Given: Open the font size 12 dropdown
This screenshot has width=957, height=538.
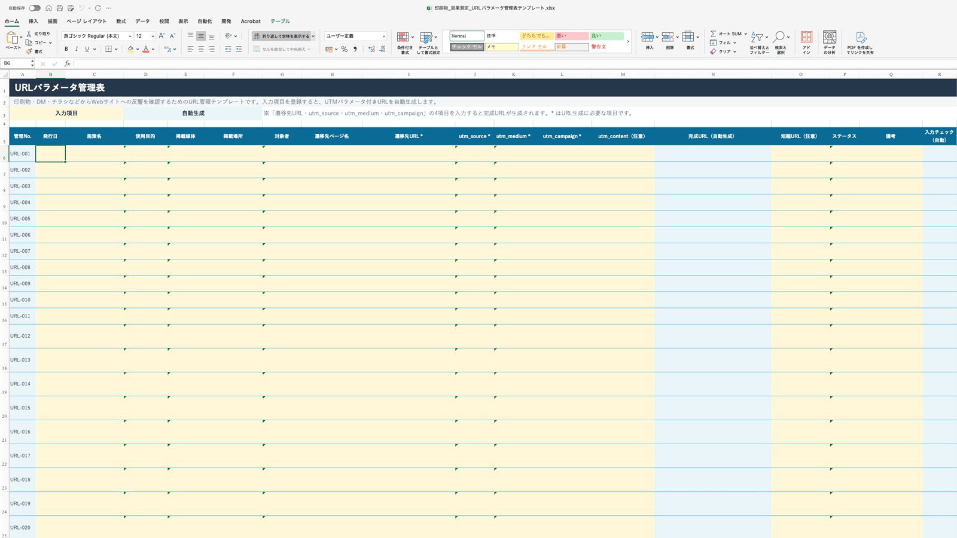Looking at the screenshot, I should pyautogui.click(x=153, y=36).
